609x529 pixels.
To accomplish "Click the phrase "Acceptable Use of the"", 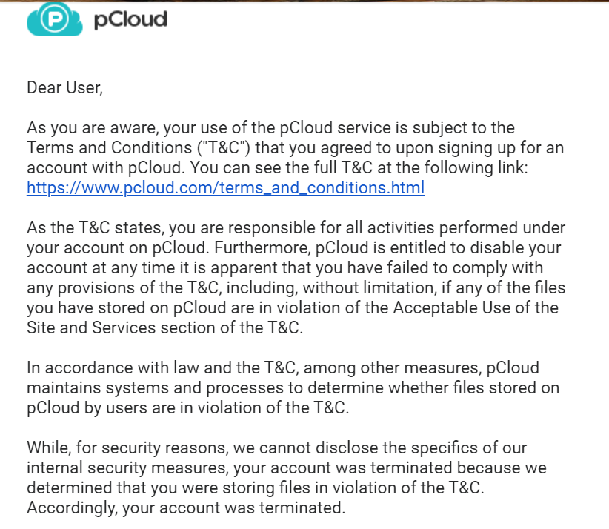I will (x=476, y=307).
